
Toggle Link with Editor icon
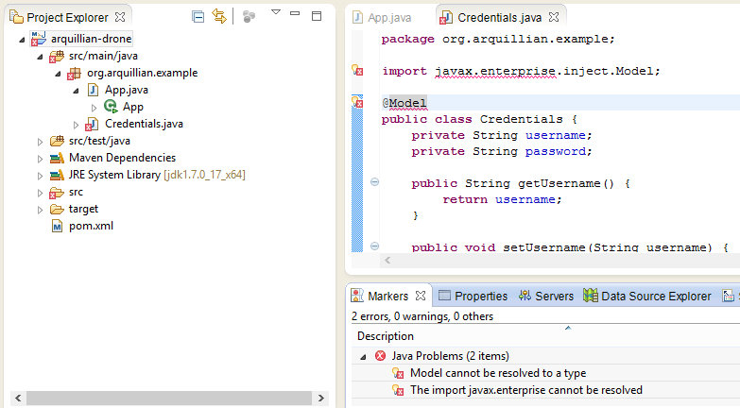[219, 16]
